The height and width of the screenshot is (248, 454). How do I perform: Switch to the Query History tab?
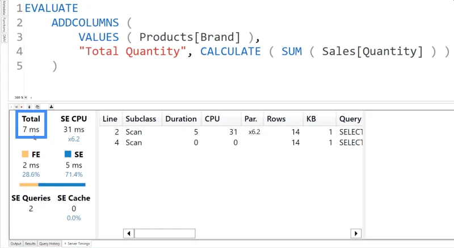click(49, 243)
